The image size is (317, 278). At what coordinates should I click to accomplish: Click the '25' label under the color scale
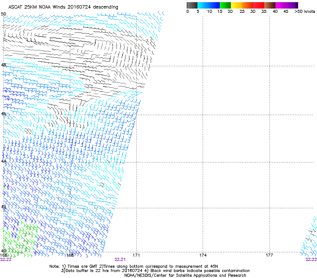click(x=242, y=12)
